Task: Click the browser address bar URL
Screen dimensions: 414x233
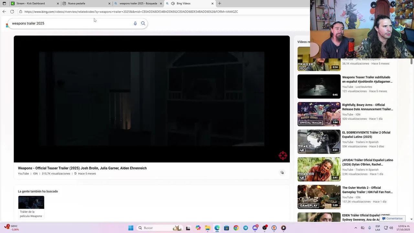Action: pos(131,12)
